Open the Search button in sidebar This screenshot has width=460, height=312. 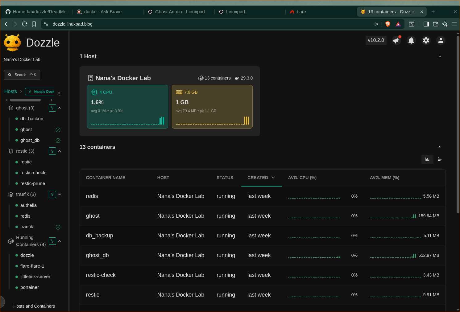pos(22,75)
